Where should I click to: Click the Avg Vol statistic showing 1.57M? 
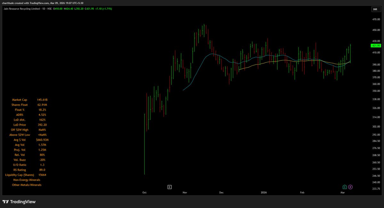tap(42, 145)
